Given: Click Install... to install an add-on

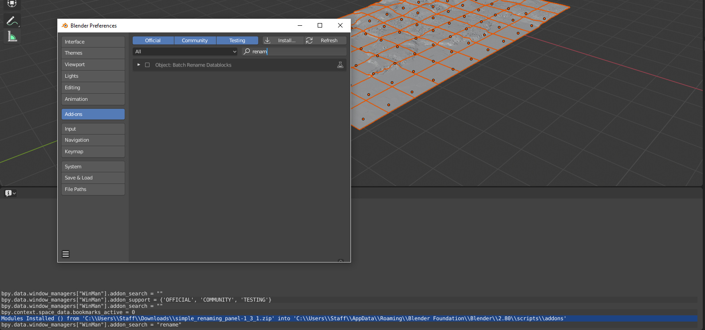Looking at the screenshot, I should pos(283,40).
